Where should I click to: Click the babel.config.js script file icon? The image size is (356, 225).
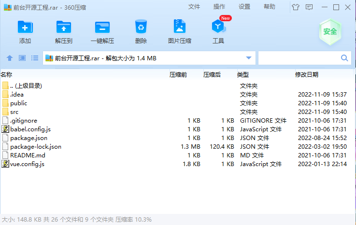(5, 129)
